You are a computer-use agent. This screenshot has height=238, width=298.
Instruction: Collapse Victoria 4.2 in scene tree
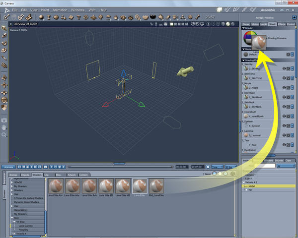pos(244,182)
